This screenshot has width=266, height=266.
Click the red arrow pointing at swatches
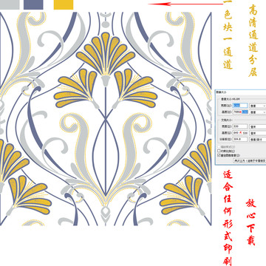pos(186,4)
